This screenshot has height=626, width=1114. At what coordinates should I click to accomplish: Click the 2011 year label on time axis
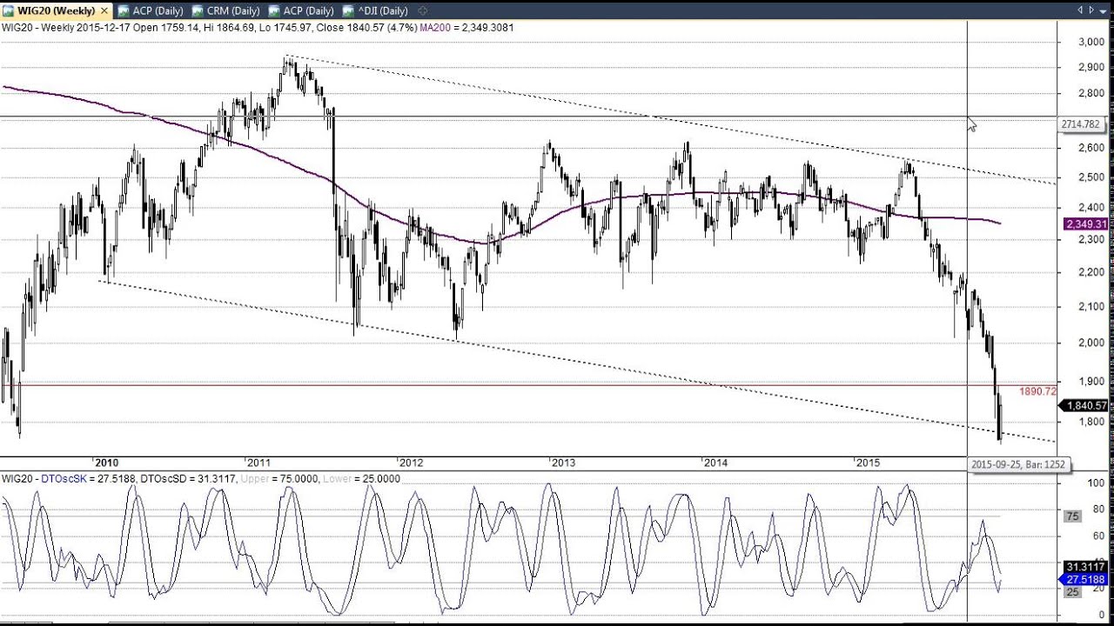click(259, 463)
